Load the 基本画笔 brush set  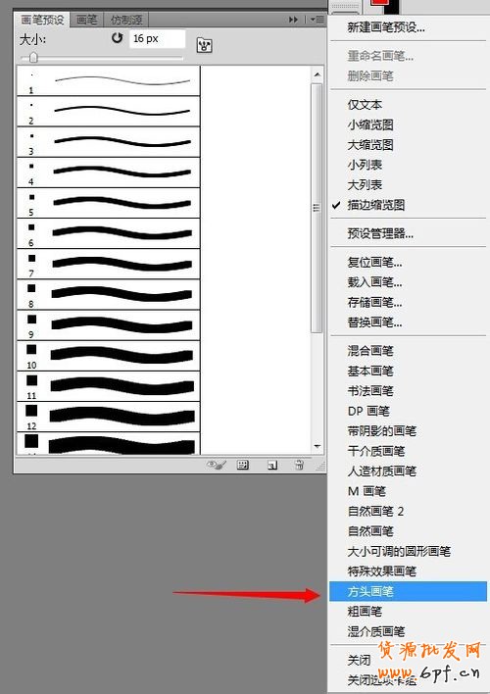click(370, 371)
